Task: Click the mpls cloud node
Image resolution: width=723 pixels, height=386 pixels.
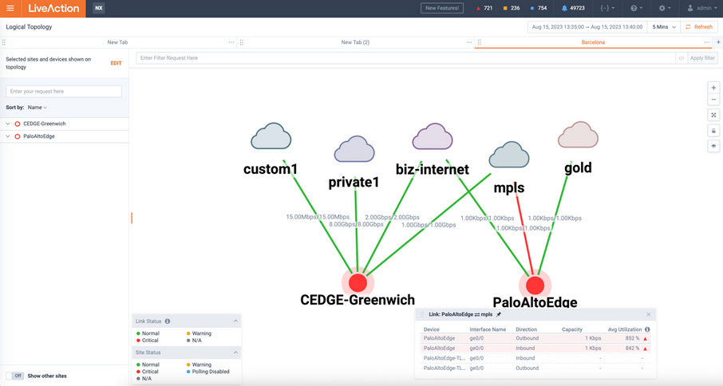Action: tap(509, 155)
